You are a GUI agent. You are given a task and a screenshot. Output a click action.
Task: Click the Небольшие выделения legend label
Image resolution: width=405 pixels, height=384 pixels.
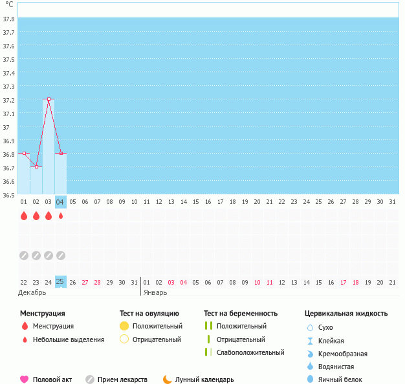69,339
